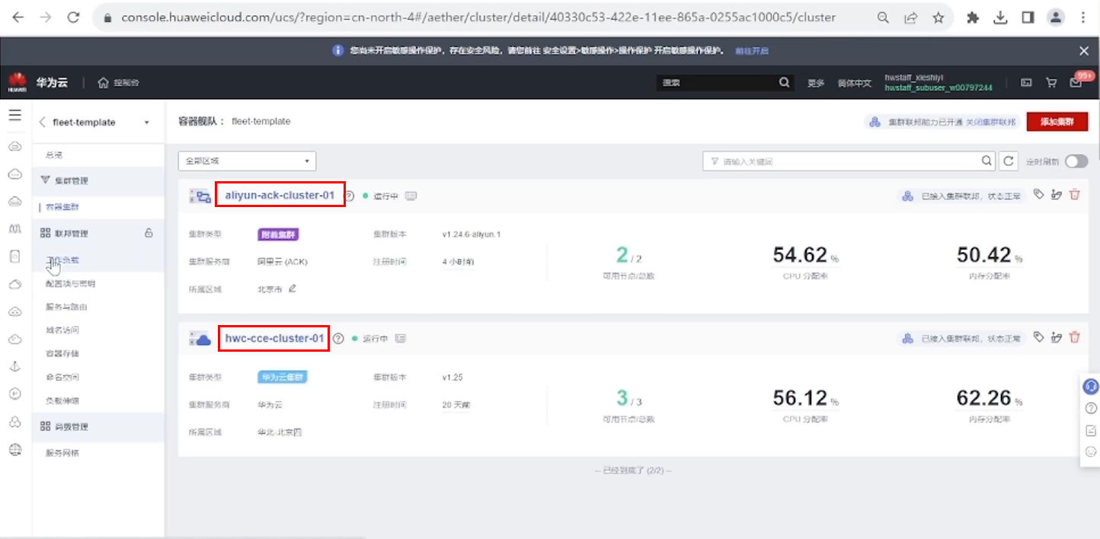
Task: Open the hwc-cce-cluster-01 cluster link
Action: (274, 338)
